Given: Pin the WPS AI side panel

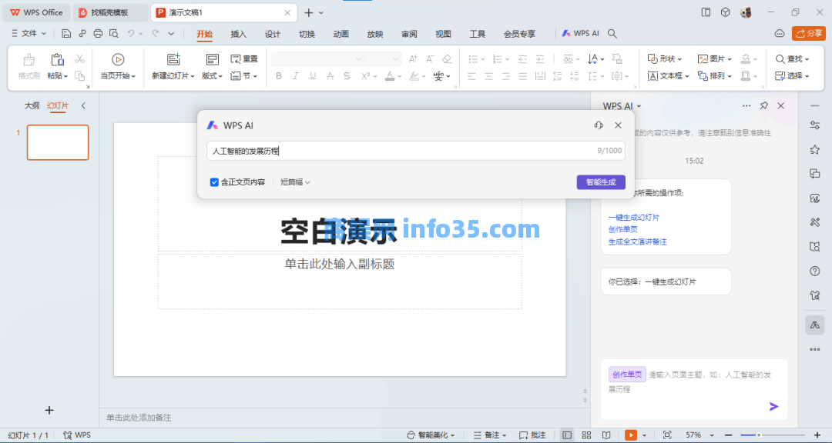Looking at the screenshot, I should pyautogui.click(x=763, y=105).
